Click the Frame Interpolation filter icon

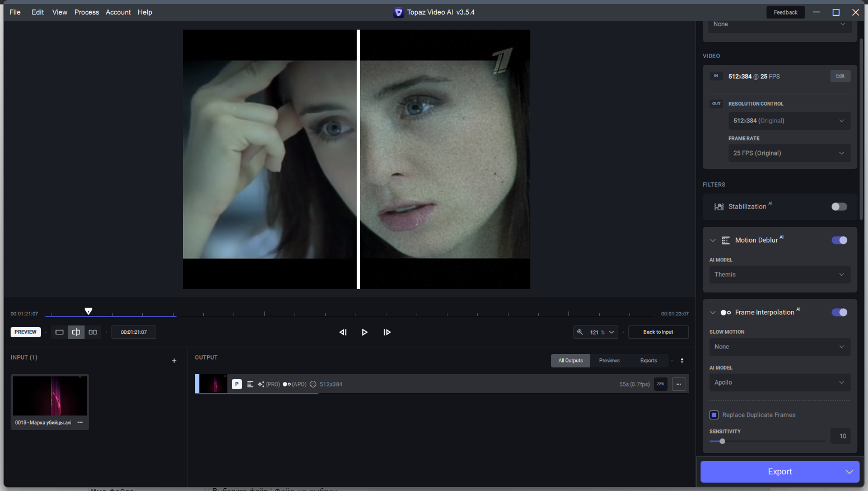click(x=725, y=312)
